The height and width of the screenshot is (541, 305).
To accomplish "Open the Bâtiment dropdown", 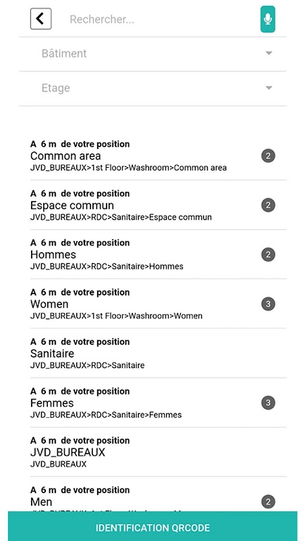I will (152, 54).
